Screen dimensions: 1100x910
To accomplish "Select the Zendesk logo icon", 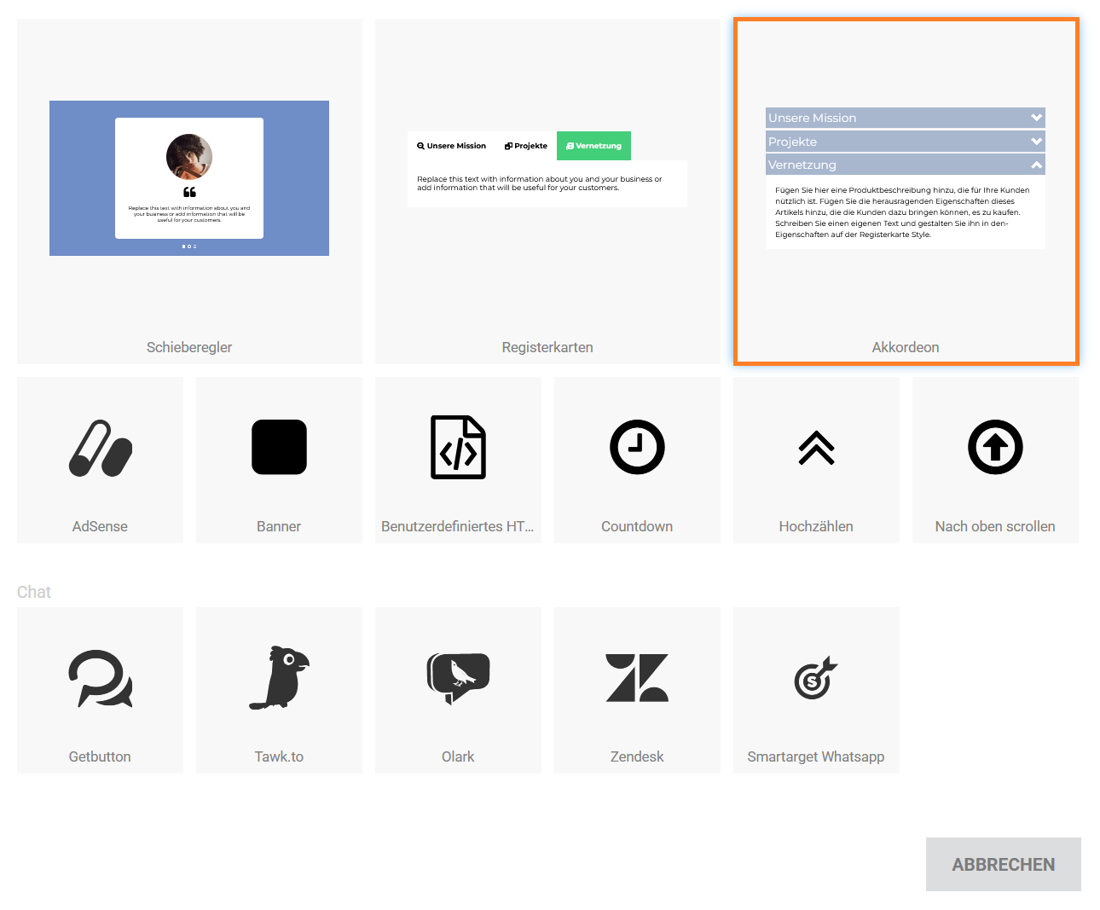I will tap(637, 678).
